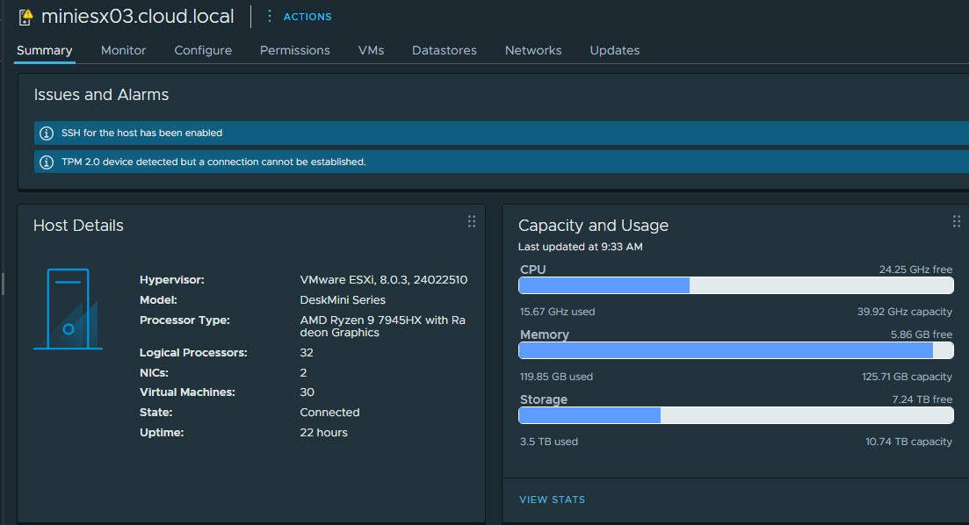Open the Actions menu kebab icon
Viewport: 969px width, 525px height.
pyautogui.click(x=269, y=16)
